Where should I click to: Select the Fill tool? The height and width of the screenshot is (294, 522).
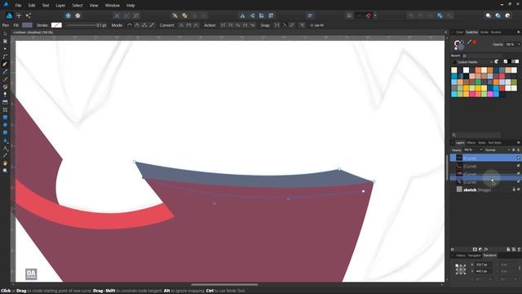5,87
